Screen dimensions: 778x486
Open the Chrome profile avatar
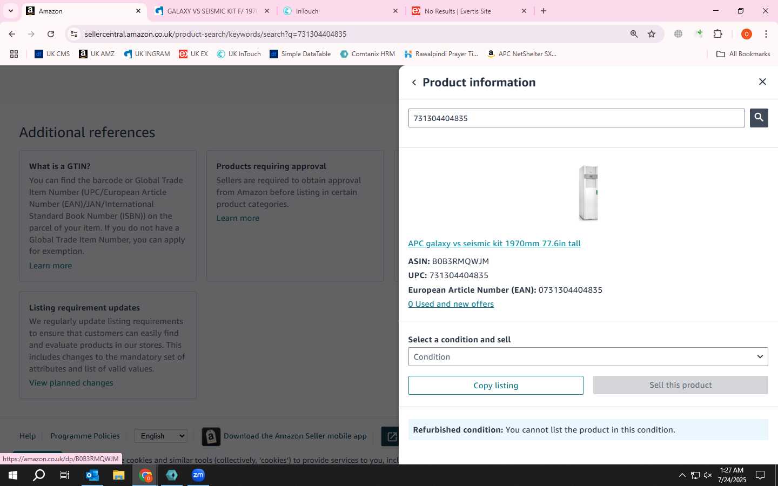tap(747, 34)
